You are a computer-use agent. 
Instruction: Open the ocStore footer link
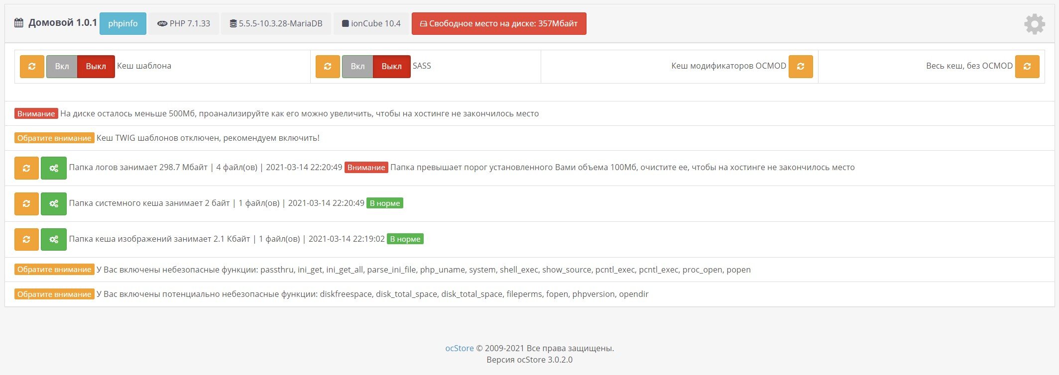coord(460,348)
